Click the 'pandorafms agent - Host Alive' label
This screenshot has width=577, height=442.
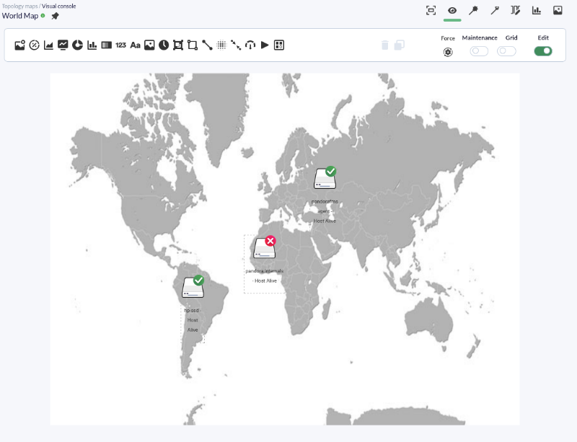(325, 211)
